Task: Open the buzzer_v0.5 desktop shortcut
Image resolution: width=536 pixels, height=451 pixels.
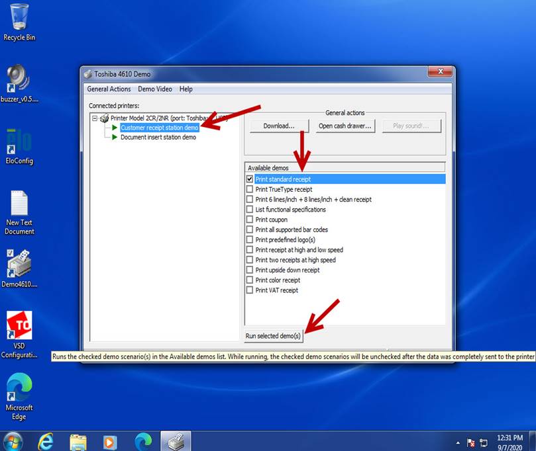Action: tap(19, 79)
